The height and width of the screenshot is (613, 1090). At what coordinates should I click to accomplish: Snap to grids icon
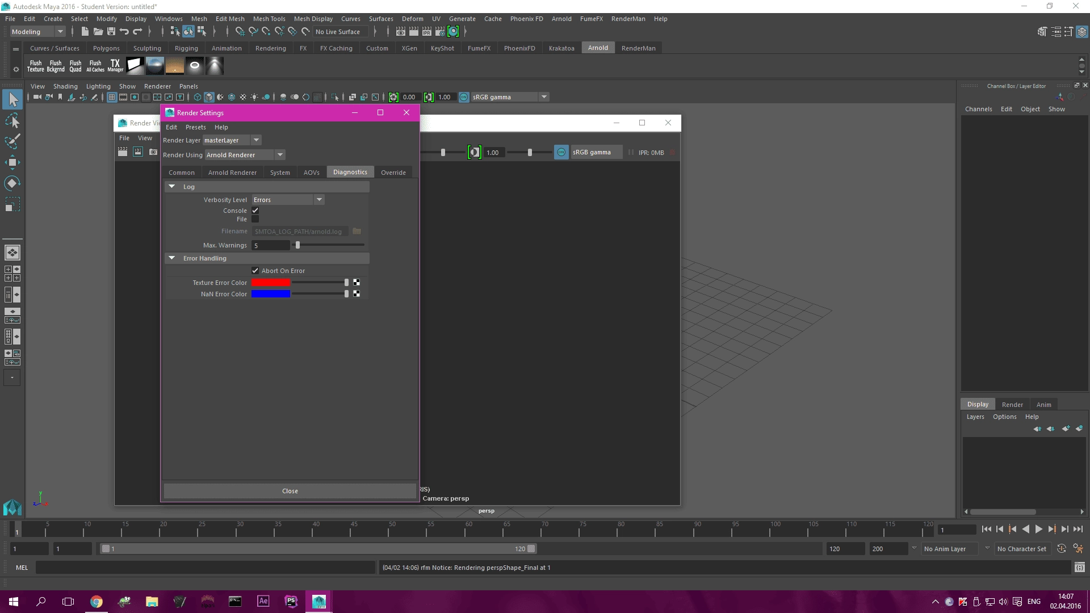tap(240, 32)
